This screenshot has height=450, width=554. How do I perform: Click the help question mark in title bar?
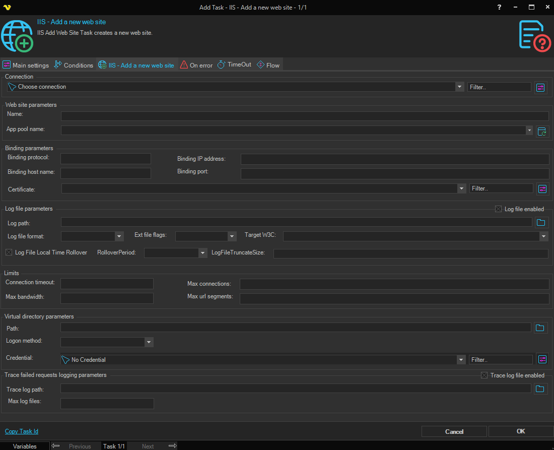point(499,7)
